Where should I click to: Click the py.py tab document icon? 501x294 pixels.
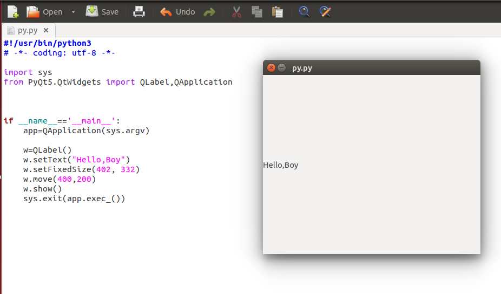11,31
